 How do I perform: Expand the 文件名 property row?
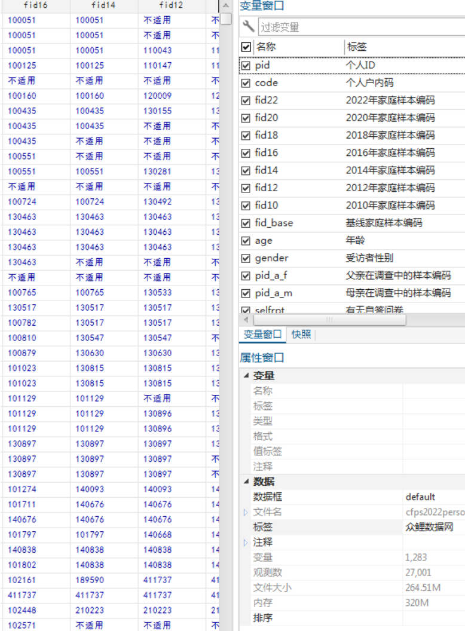pos(246,512)
